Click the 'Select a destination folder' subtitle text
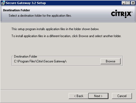Viewport: 136px width, 103px height. (x=40, y=16)
